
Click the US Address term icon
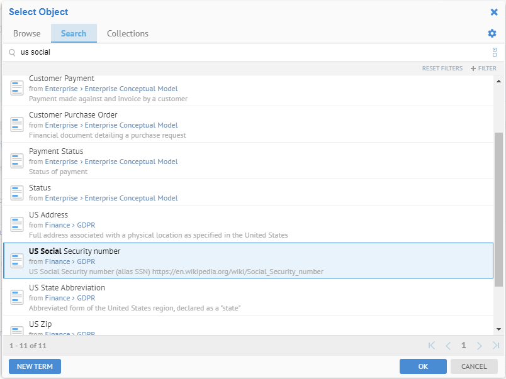coord(17,224)
